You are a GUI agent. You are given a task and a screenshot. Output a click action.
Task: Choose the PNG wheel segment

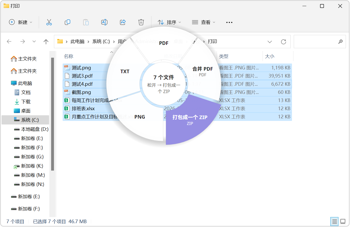[140, 117]
